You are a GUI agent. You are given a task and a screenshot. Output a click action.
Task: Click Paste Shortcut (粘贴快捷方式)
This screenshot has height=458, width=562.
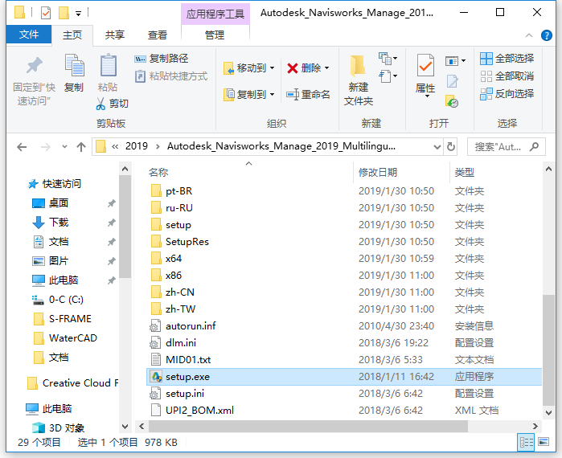tap(171, 76)
